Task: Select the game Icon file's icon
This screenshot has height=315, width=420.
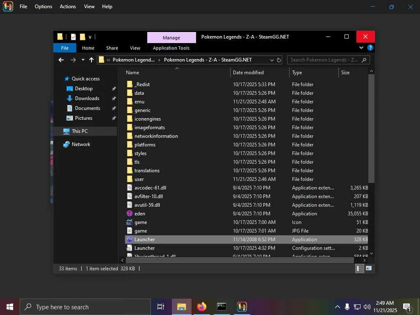Action: (130, 222)
